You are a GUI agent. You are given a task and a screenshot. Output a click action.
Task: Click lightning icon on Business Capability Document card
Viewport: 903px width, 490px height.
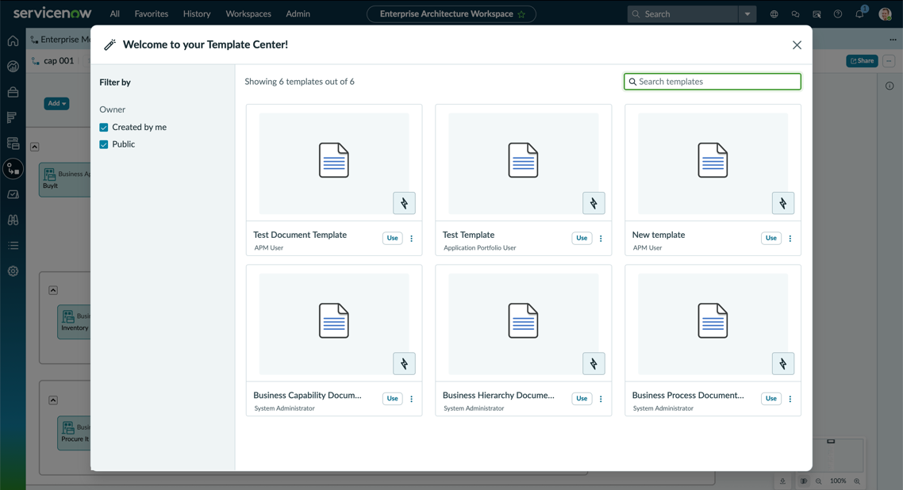pyautogui.click(x=404, y=363)
